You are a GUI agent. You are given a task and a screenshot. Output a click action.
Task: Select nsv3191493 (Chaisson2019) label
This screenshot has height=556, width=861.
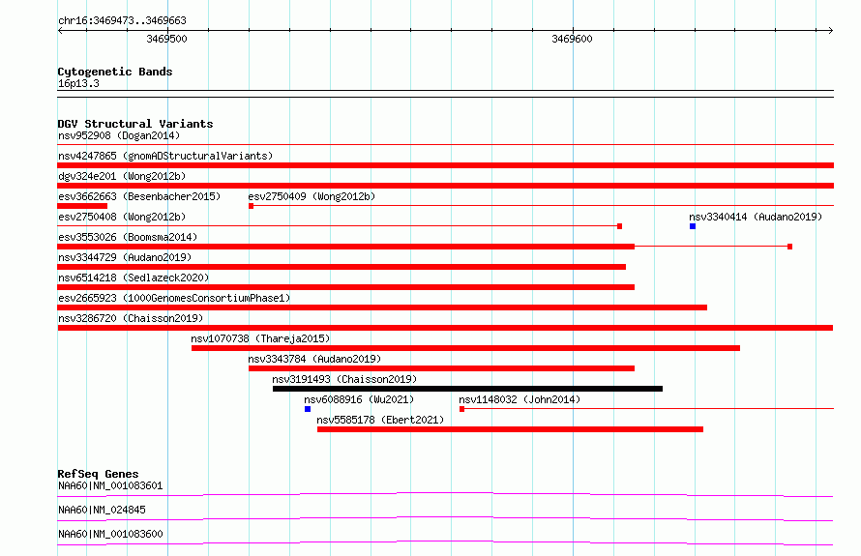point(344,379)
